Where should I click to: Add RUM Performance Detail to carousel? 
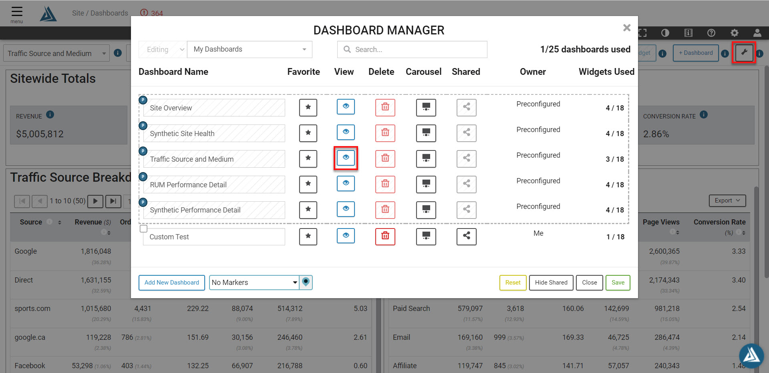(426, 184)
